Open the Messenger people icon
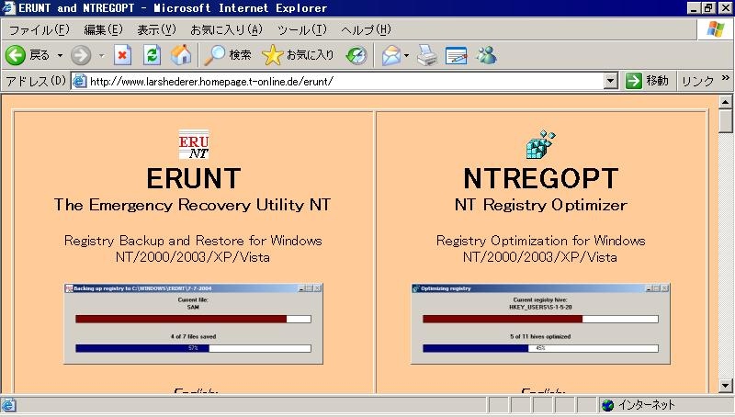 click(x=486, y=55)
